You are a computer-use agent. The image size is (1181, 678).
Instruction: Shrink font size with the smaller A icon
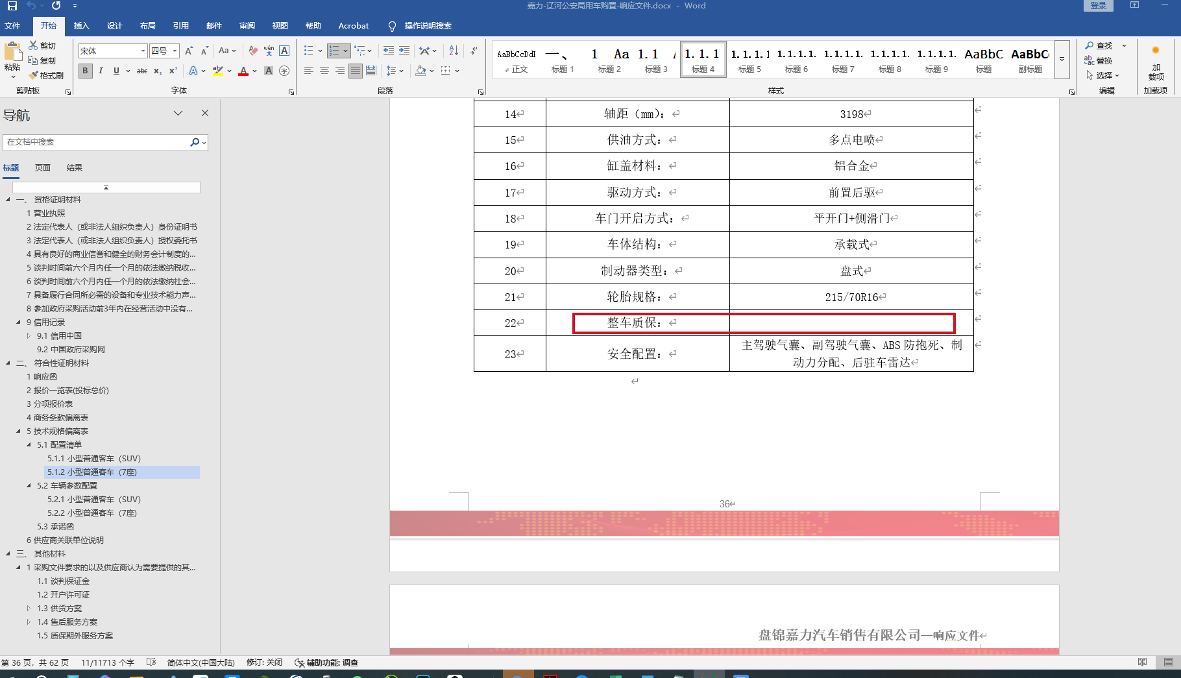204,51
